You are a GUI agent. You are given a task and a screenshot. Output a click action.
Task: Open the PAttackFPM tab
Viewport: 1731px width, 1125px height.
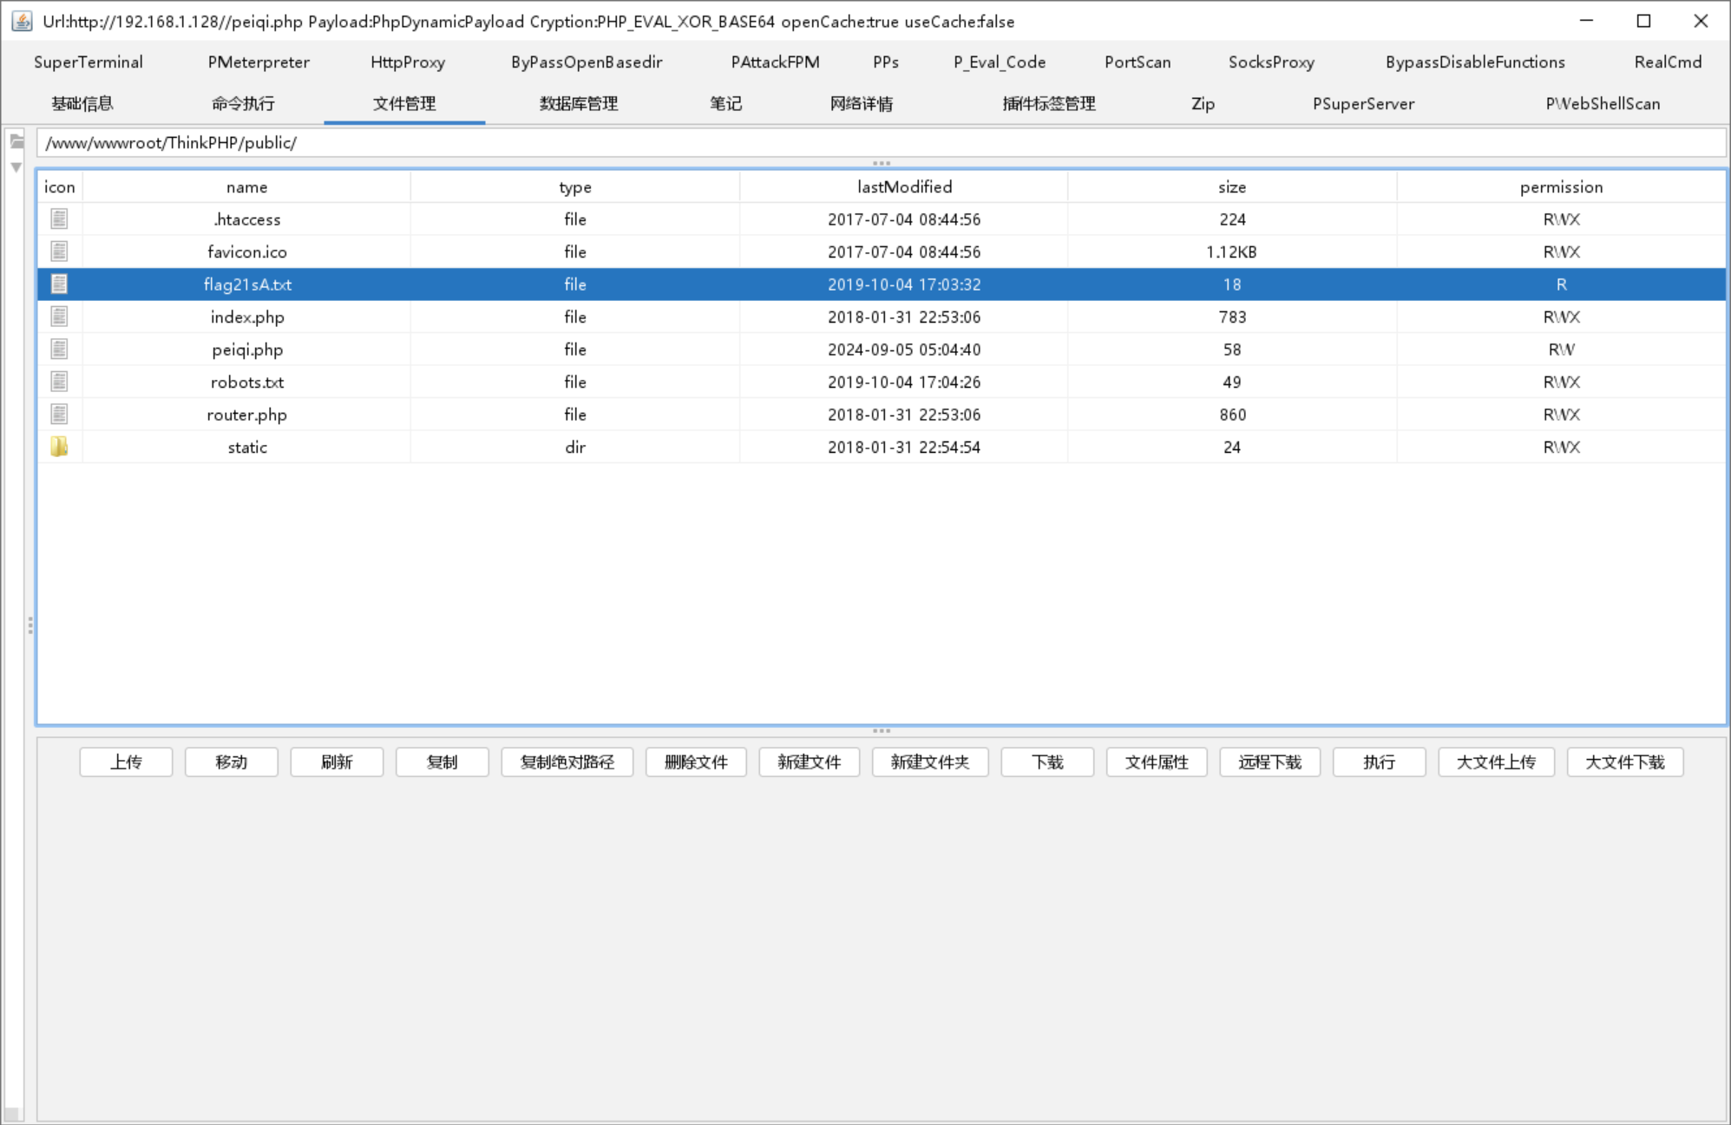[x=776, y=62]
